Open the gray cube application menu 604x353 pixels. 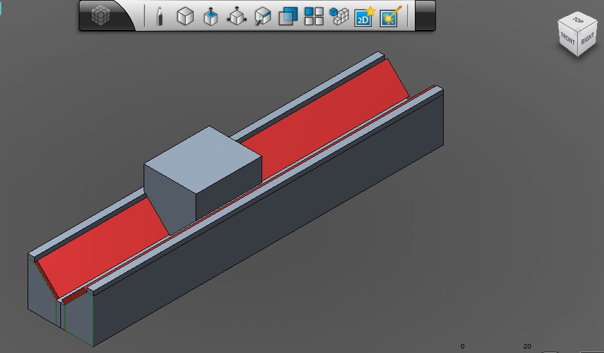point(101,15)
